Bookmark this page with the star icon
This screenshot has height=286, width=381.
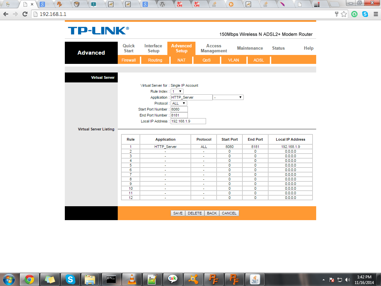point(344,14)
